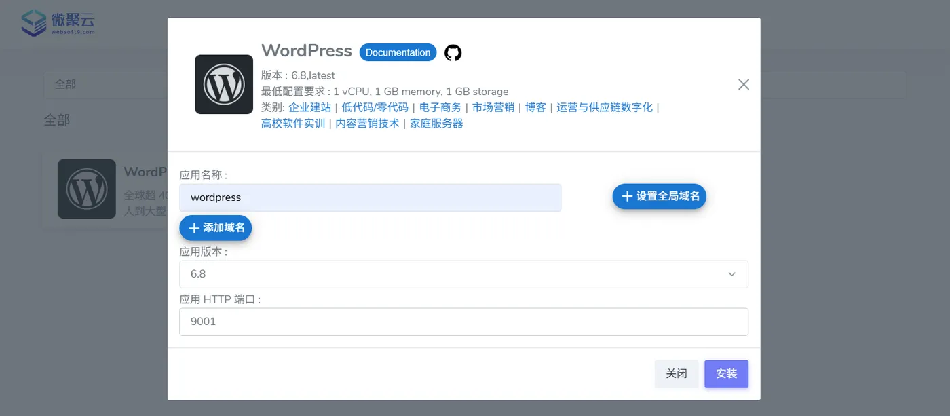
Task: Click the 全部 heading on the background page
Action: click(x=57, y=120)
